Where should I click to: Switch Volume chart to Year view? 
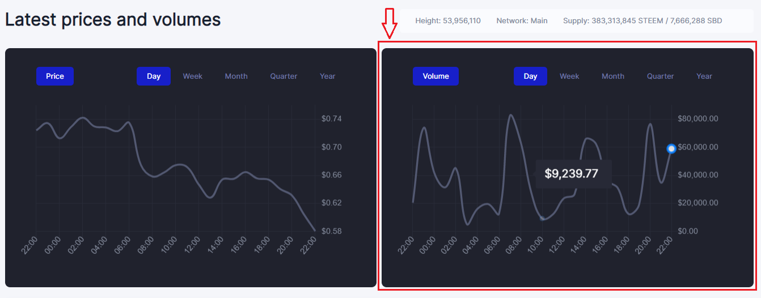704,76
